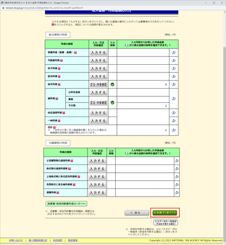Click 入力する button for 総合譲渡所得
Image resolution: width=226 pixels, height=245 pixels.
tap(98, 113)
